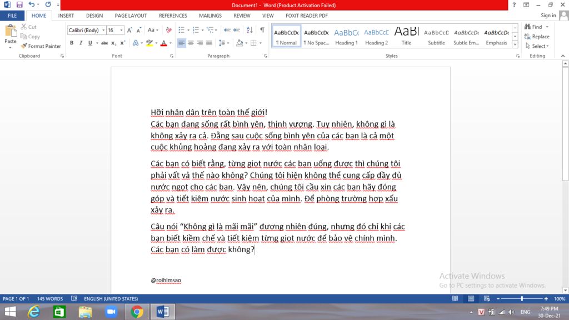Click Grow Font icon
This screenshot has width=569, height=320.
click(129, 30)
